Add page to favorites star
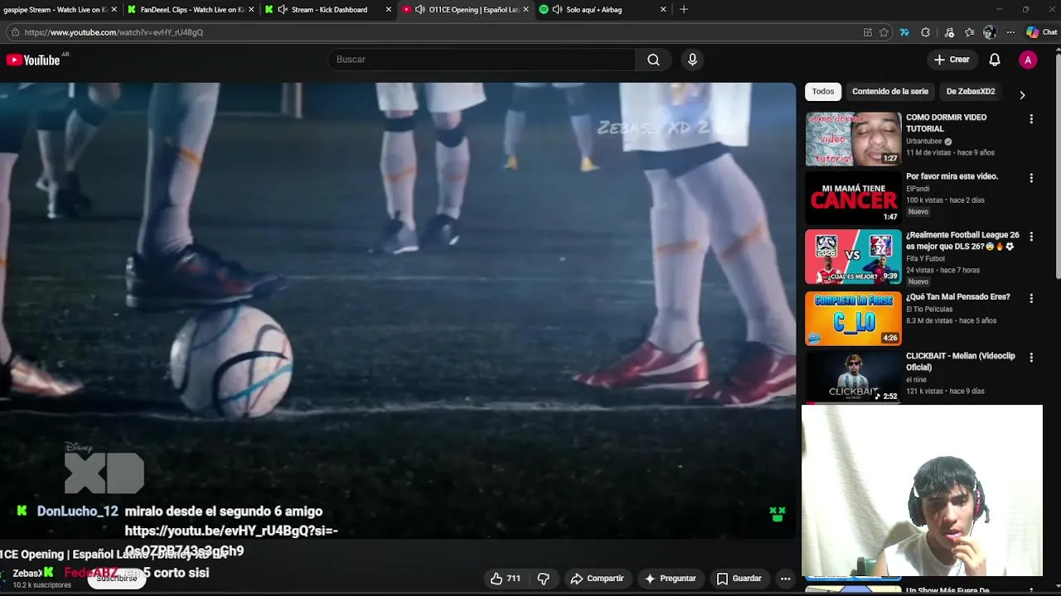 click(884, 32)
